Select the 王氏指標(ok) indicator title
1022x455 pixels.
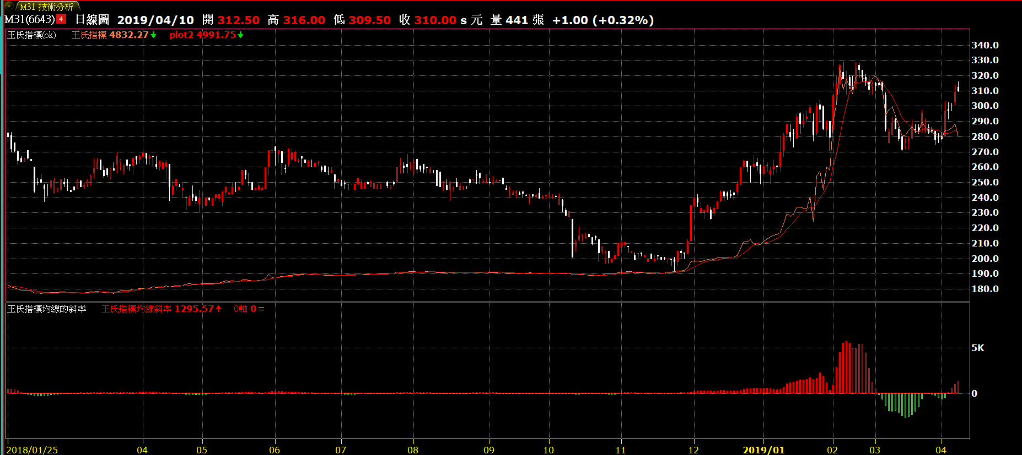(31, 35)
